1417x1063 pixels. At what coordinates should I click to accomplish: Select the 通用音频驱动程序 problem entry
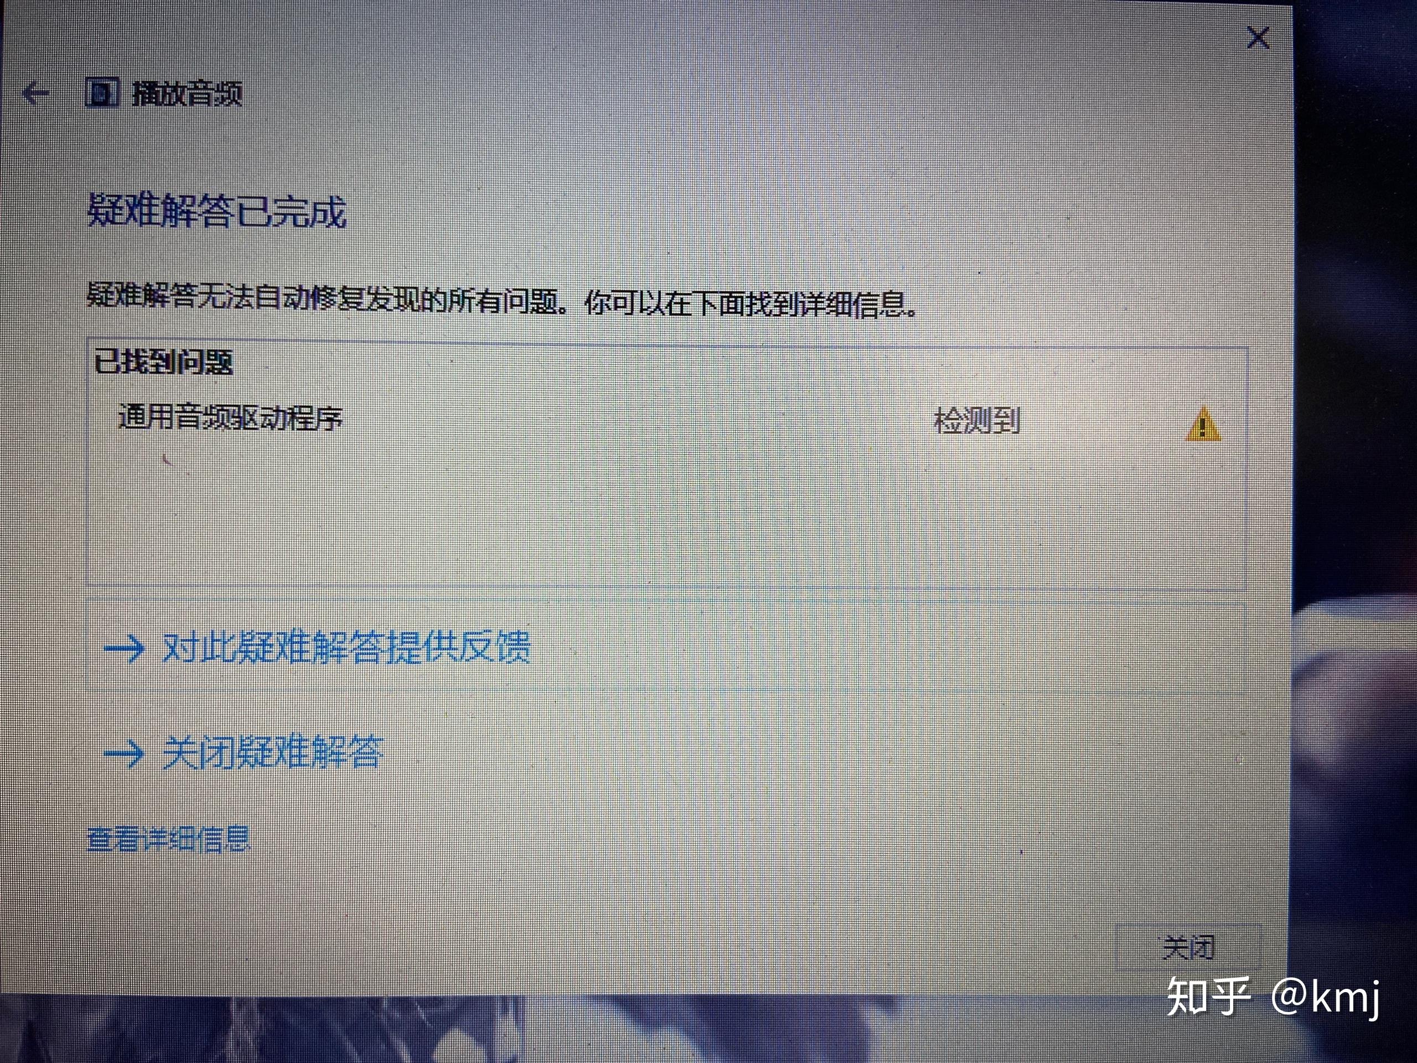(x=666, y=420)
